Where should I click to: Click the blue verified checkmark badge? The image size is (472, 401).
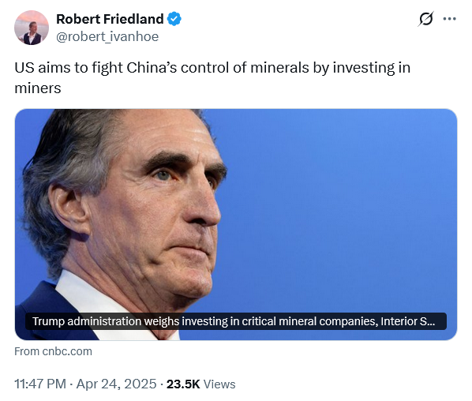(x=174, y=19)
